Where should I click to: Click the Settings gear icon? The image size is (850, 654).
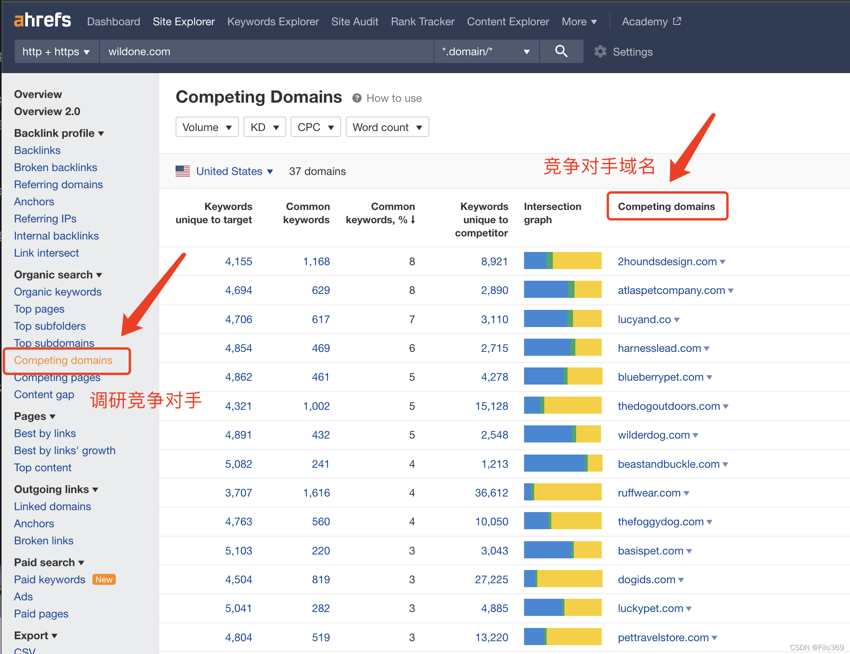coord(600,51)
